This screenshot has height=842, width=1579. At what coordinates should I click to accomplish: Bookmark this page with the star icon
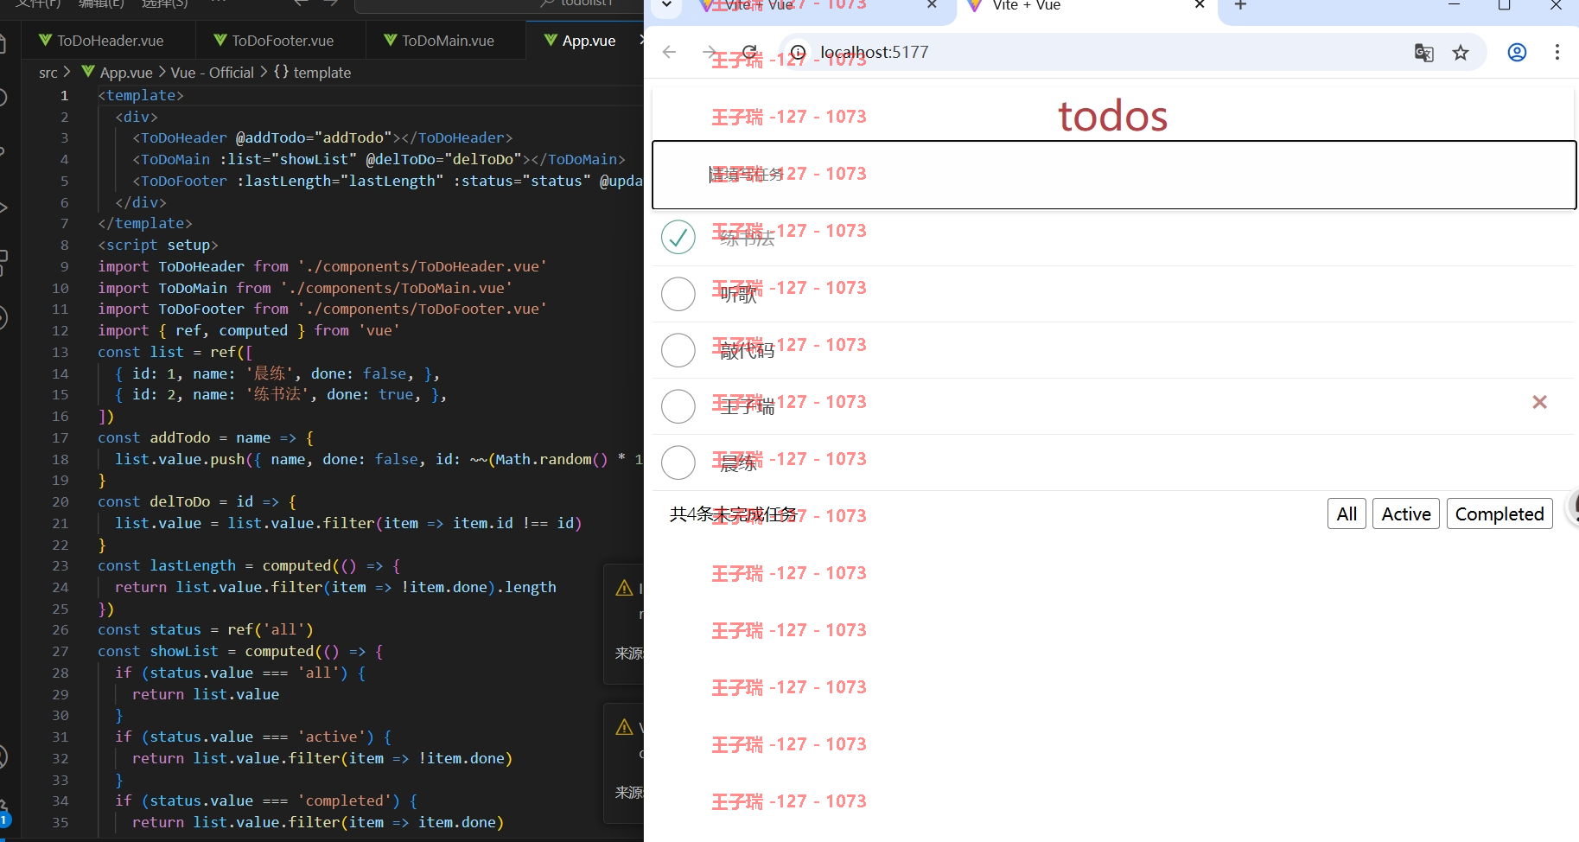pos(1461,53)
